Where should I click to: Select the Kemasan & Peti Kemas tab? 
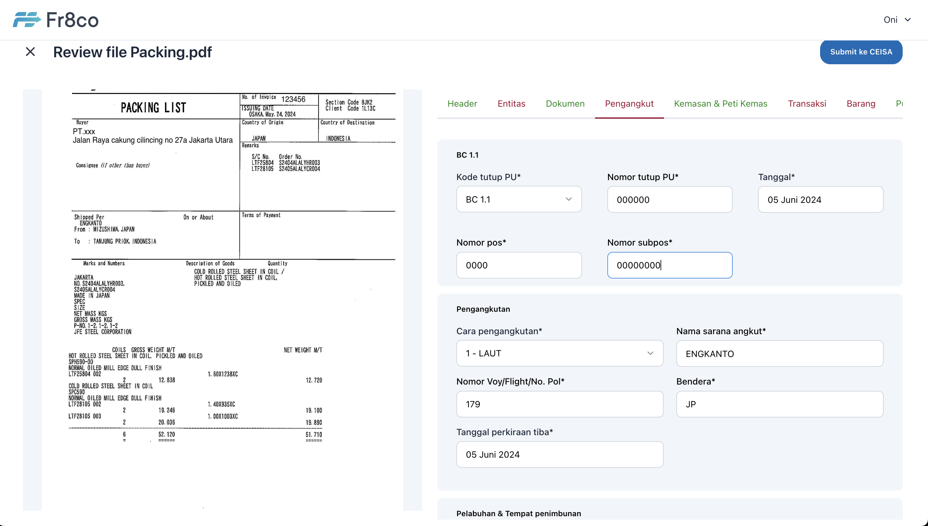click(x=720, y=104)
